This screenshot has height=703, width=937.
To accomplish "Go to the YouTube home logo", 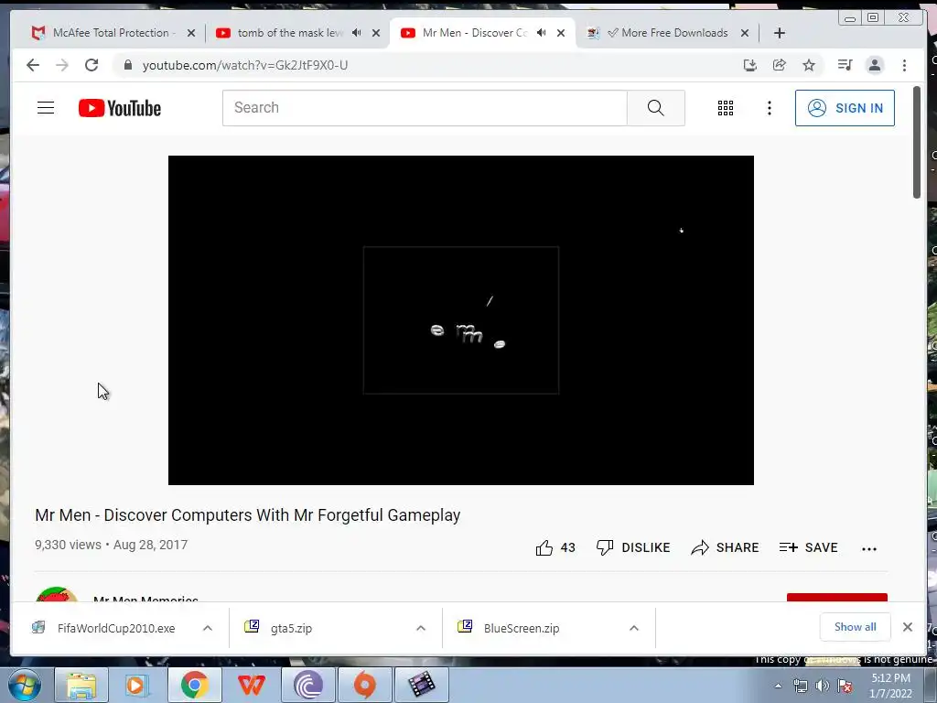I will [120, 108].
